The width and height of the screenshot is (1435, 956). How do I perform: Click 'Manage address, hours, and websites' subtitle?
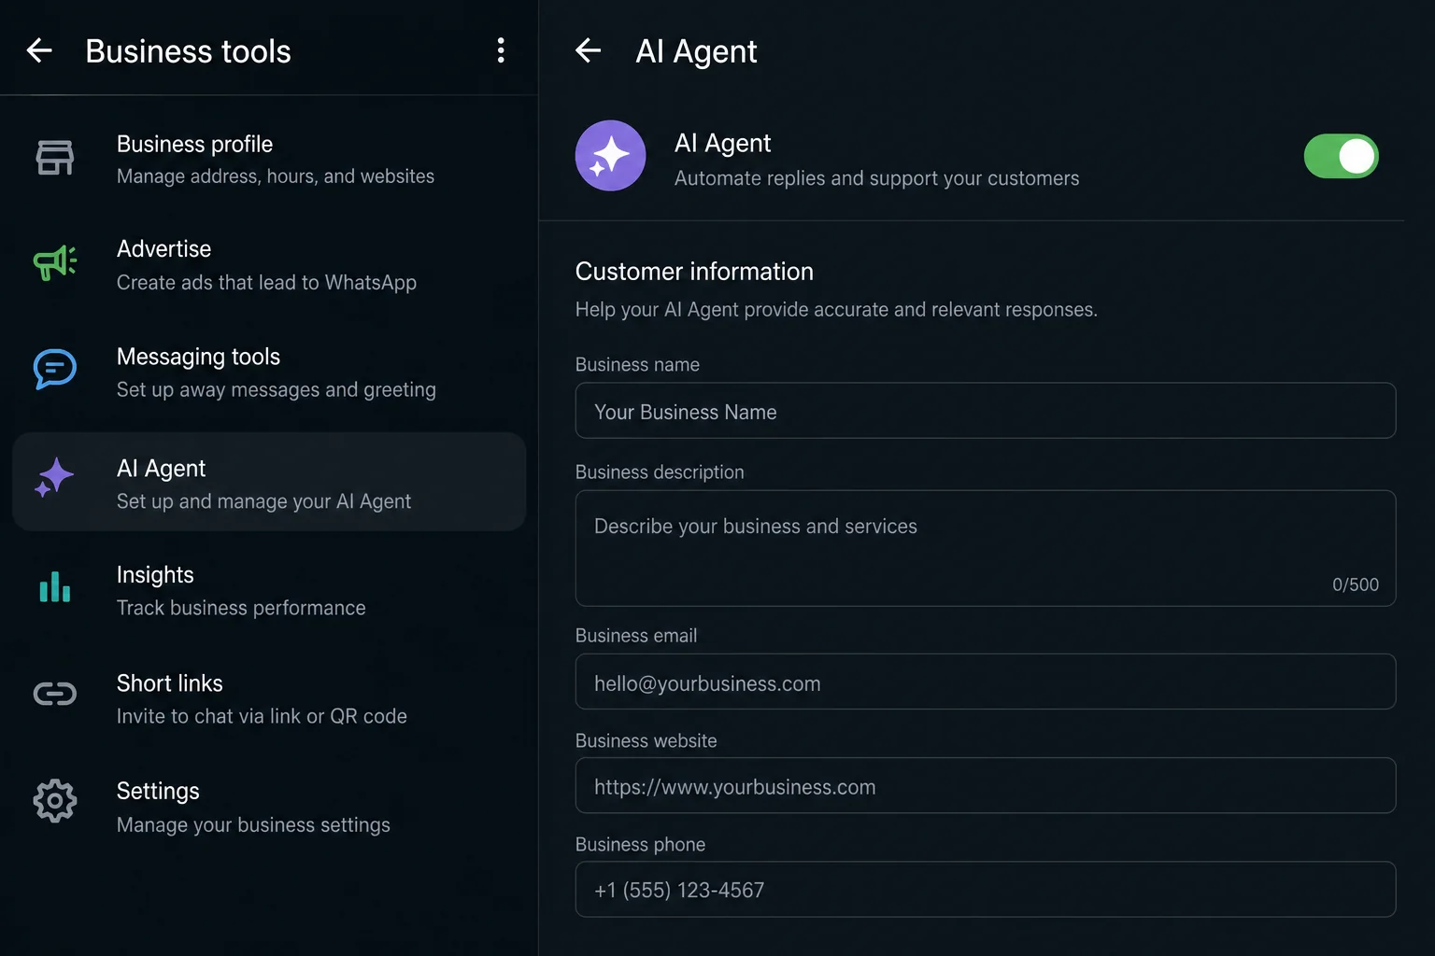(276, 176)
